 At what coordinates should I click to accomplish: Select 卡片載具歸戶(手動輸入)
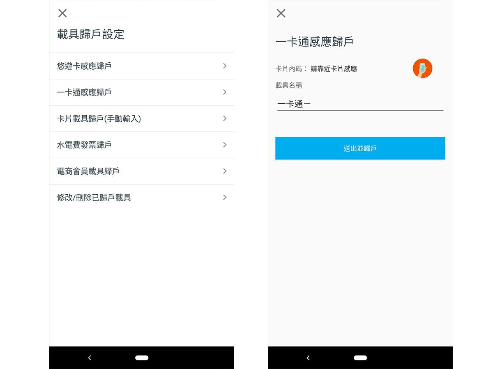142,118
